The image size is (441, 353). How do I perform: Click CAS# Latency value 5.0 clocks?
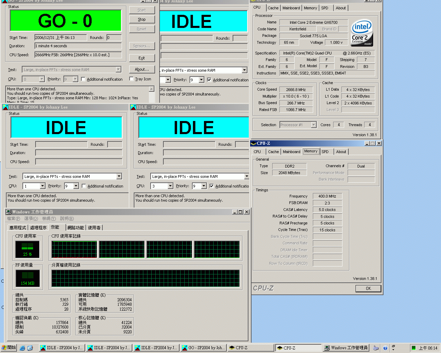click(x=327, y=210)
